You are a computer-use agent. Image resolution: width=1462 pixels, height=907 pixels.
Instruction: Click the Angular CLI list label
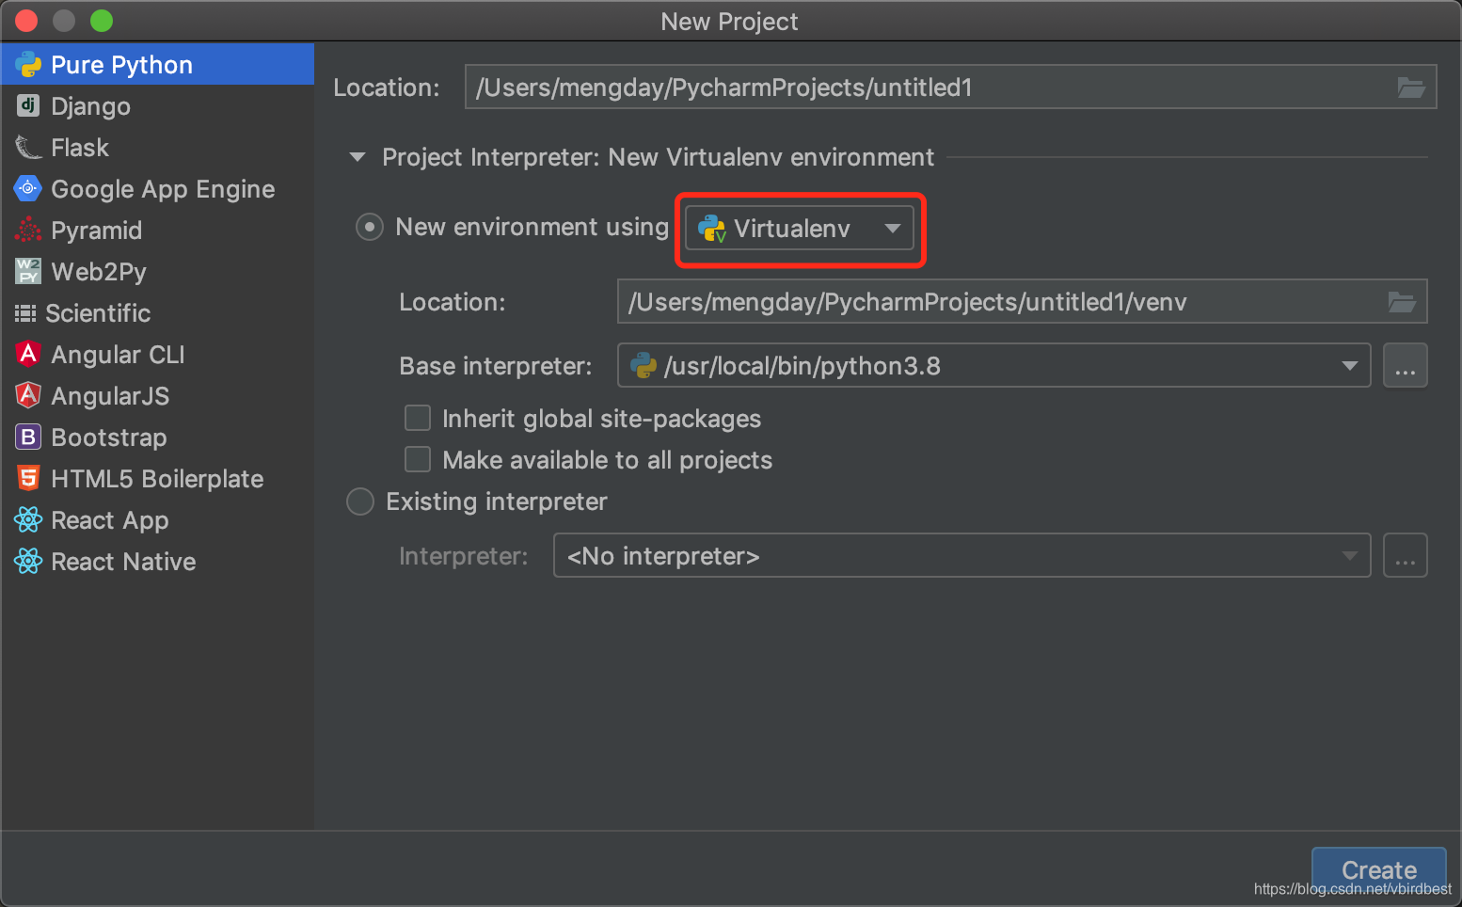point(118,355)
